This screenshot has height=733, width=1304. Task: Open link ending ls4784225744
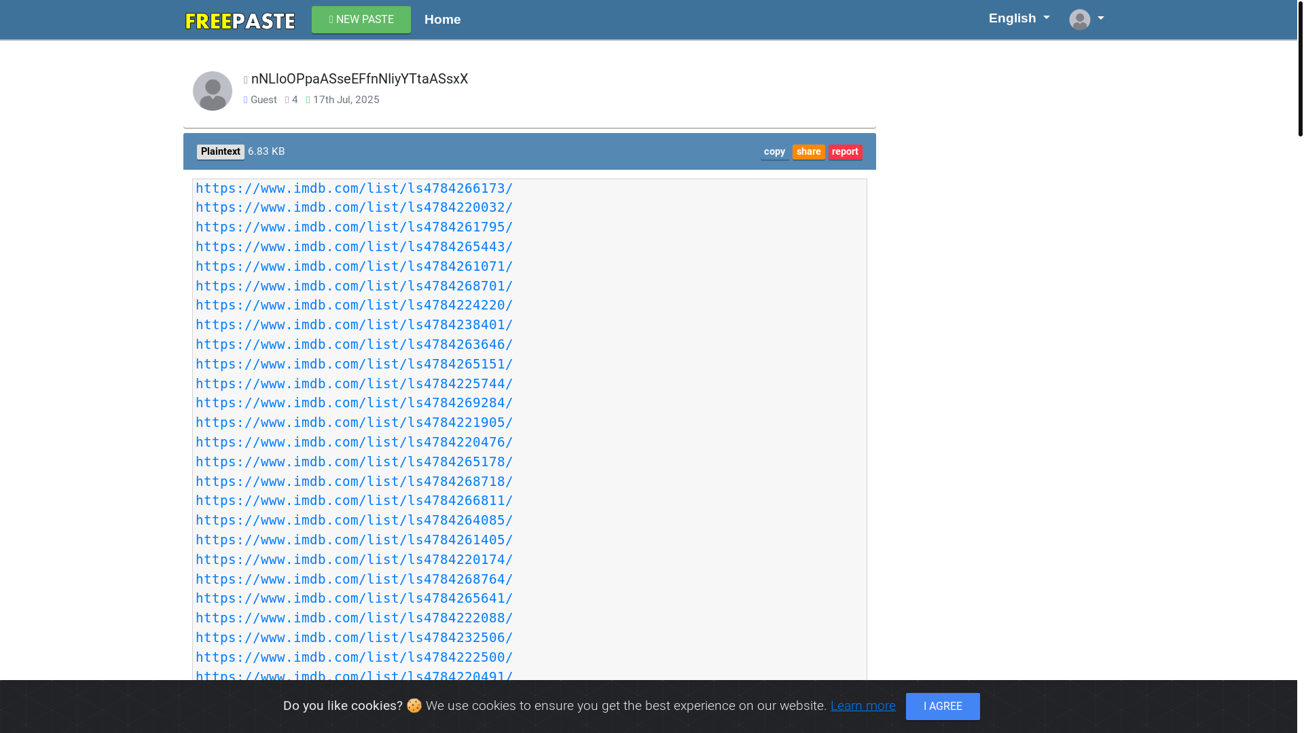pyautogui.click(x=355, y=384)
